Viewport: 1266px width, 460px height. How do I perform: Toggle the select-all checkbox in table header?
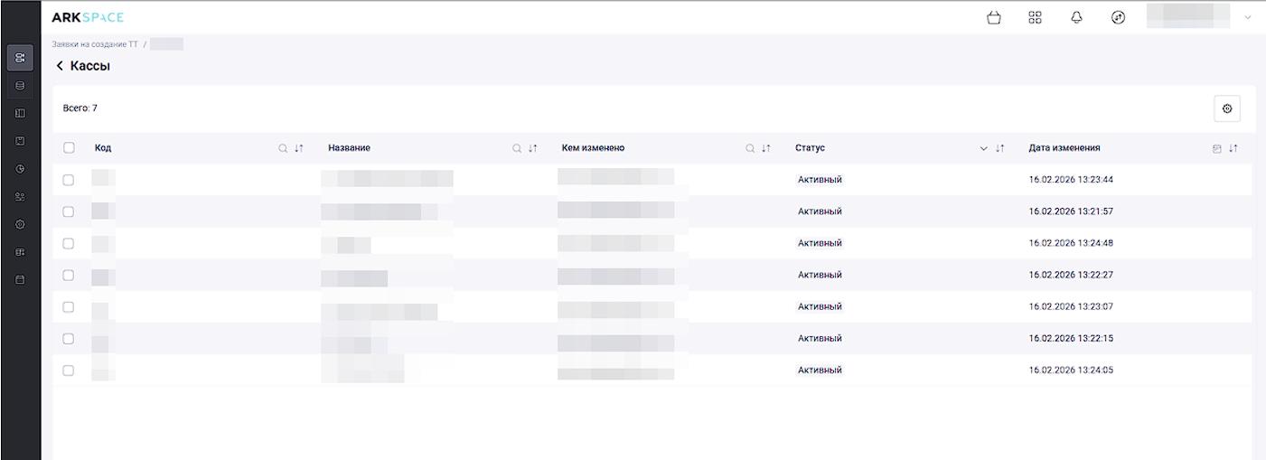69,148
